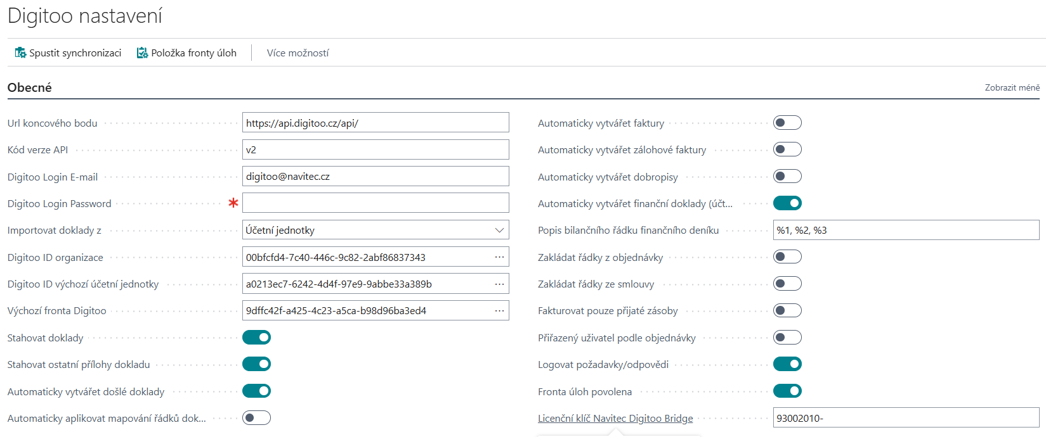Click the Spustit synchronizaci icon
Viewport: 1046px width, 437px height.
click(20, 53)
